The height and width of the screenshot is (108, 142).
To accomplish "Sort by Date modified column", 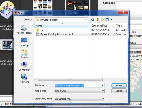I will [x=102, y=26].
